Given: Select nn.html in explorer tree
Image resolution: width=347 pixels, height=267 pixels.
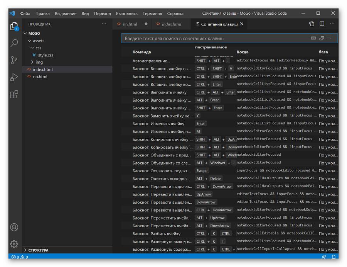Looking at the screenshot, I should [x=67, y=77].
